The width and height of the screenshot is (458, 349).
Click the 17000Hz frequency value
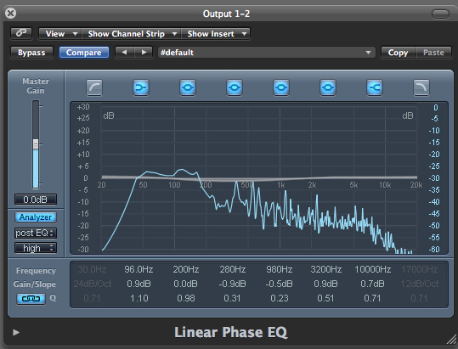click(420, 269)
